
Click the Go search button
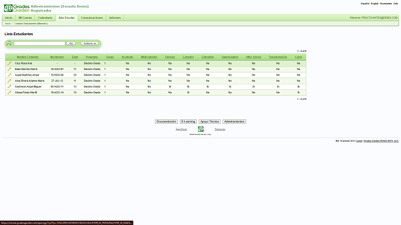coord(71,43)
